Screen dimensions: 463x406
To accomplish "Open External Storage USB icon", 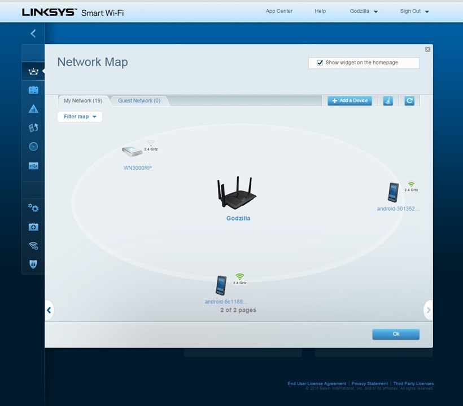I will pos(33,166).
